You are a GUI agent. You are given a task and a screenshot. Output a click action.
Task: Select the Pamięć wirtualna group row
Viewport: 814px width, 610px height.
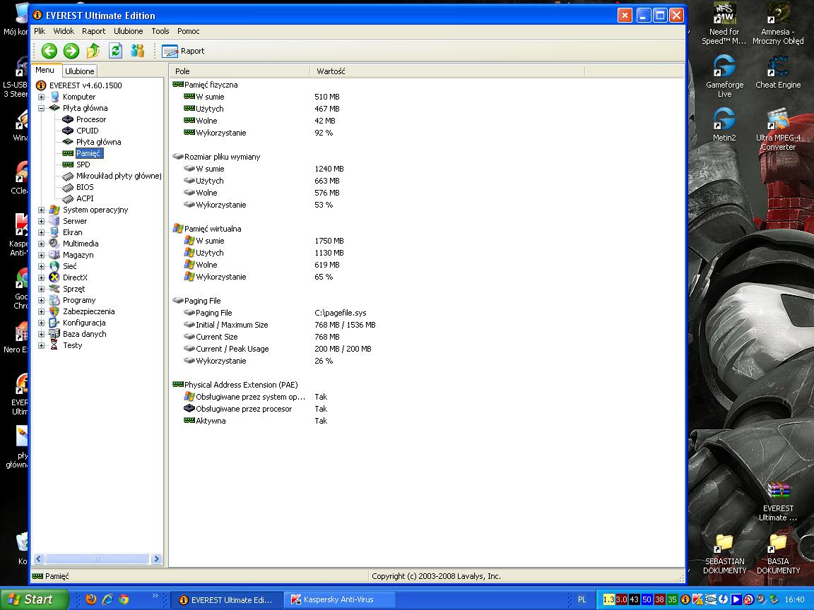click(212, 229)
